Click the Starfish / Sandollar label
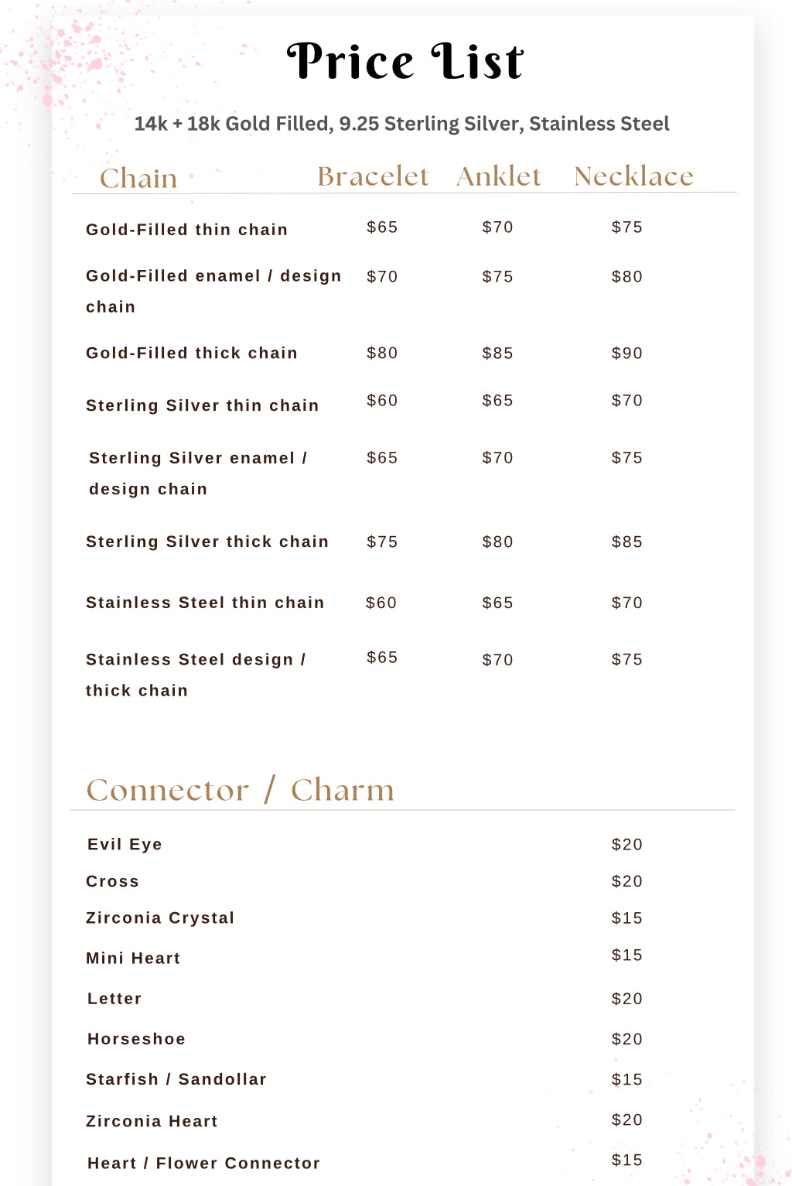 pyautogui.click(x=176, y=1079)
